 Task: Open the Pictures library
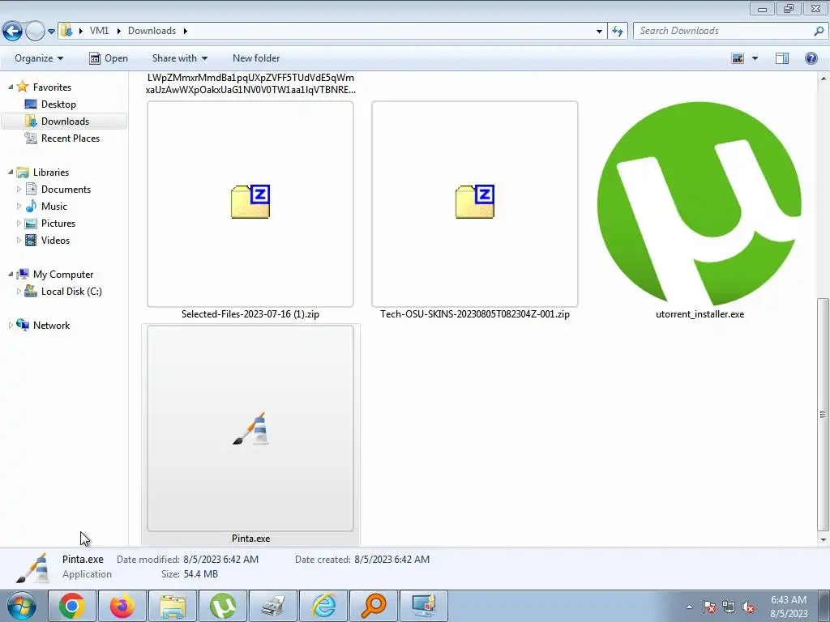[58, 224]
